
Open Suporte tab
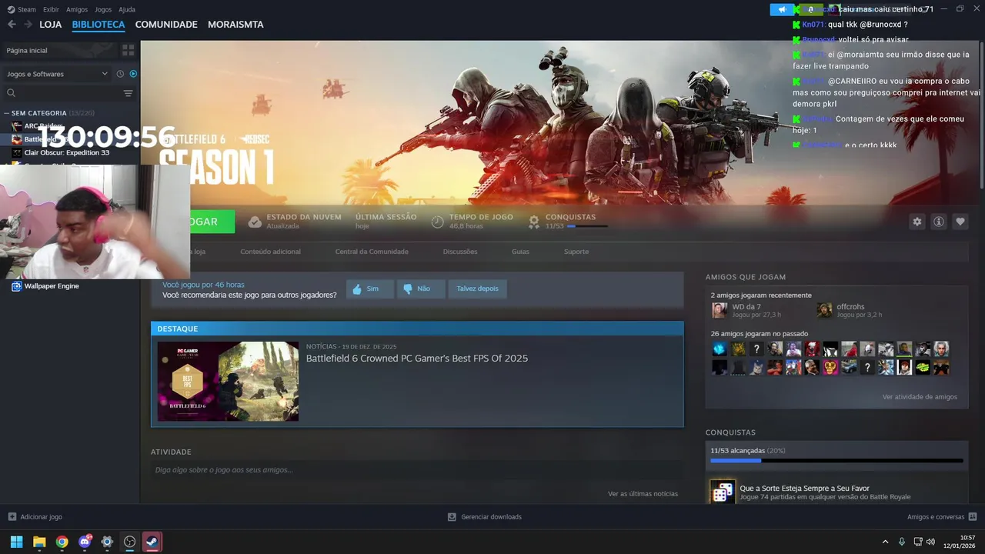pyautogui.click(x=576, y=252)
